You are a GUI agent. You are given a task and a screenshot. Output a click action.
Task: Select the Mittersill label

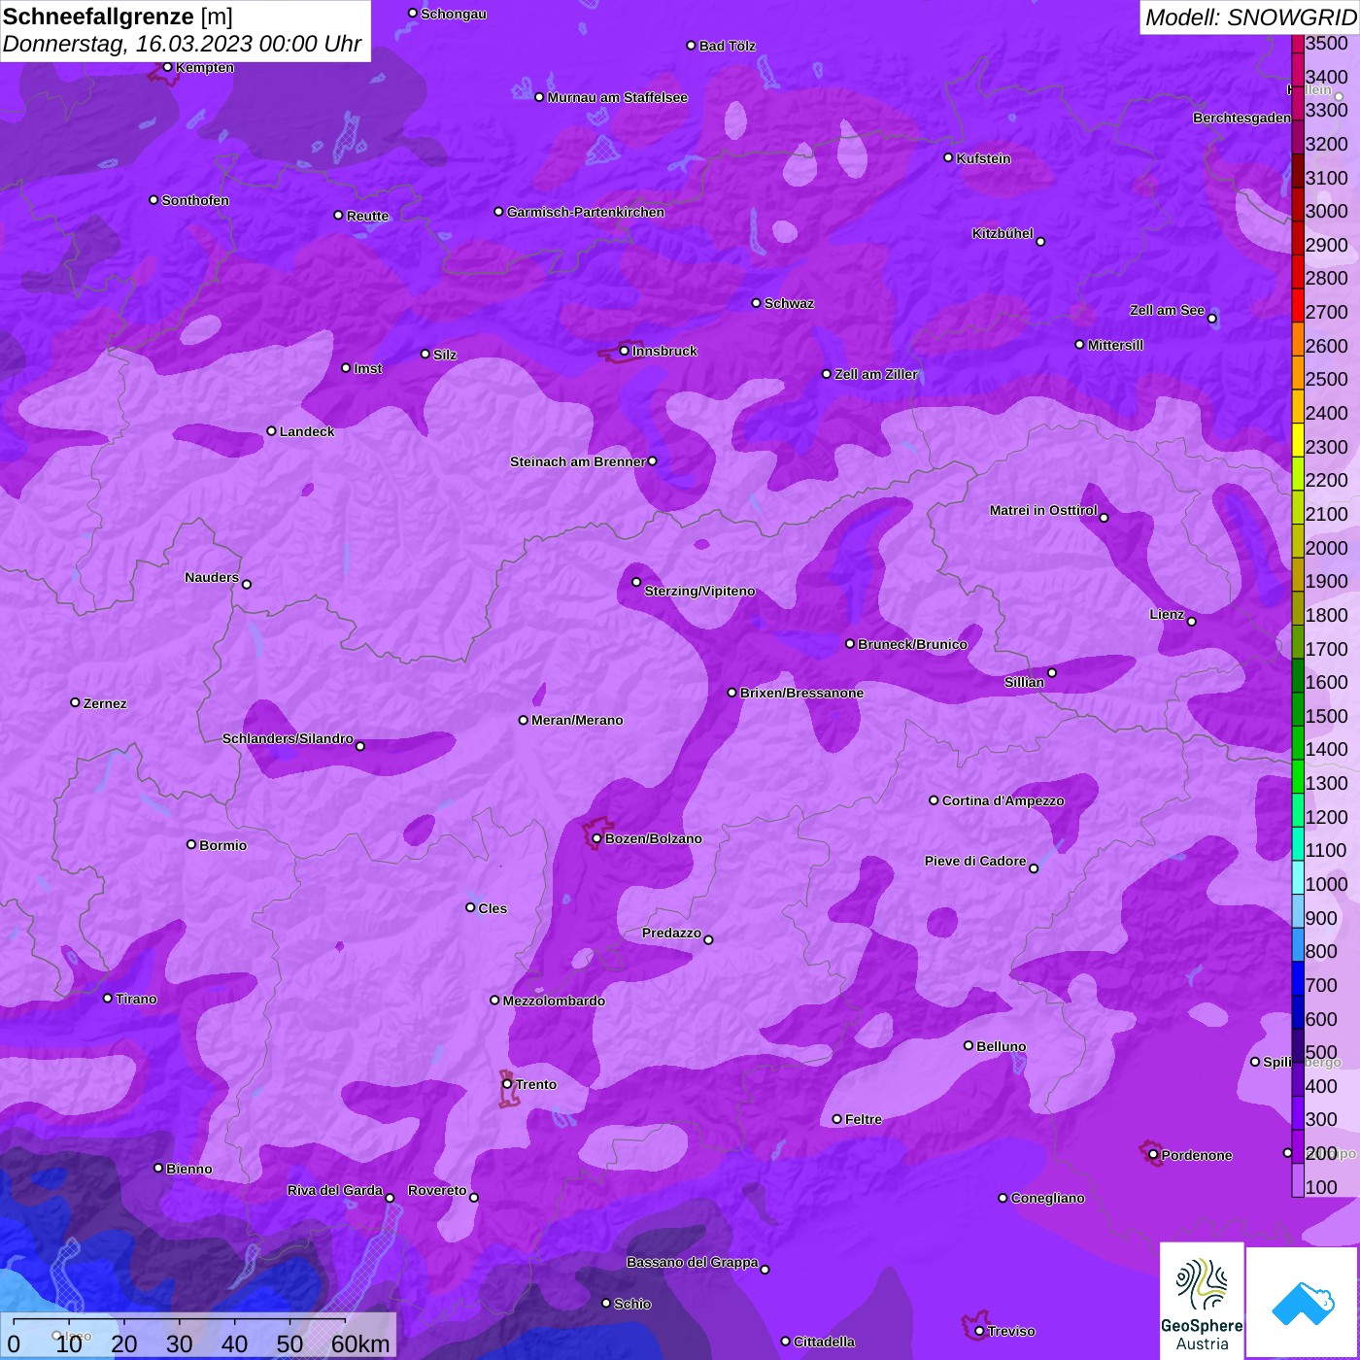point(1115,345)
